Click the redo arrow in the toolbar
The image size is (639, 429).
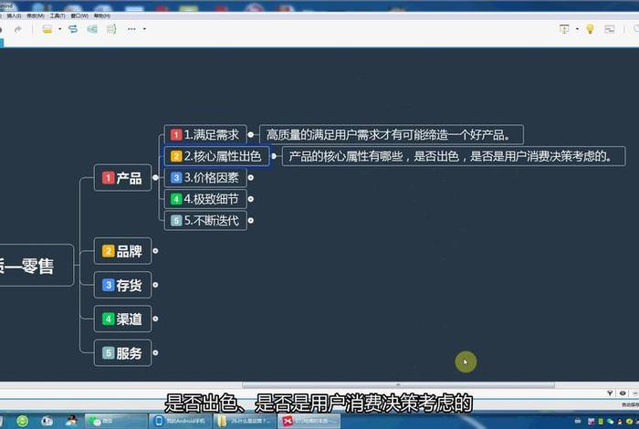coord(18,29)
